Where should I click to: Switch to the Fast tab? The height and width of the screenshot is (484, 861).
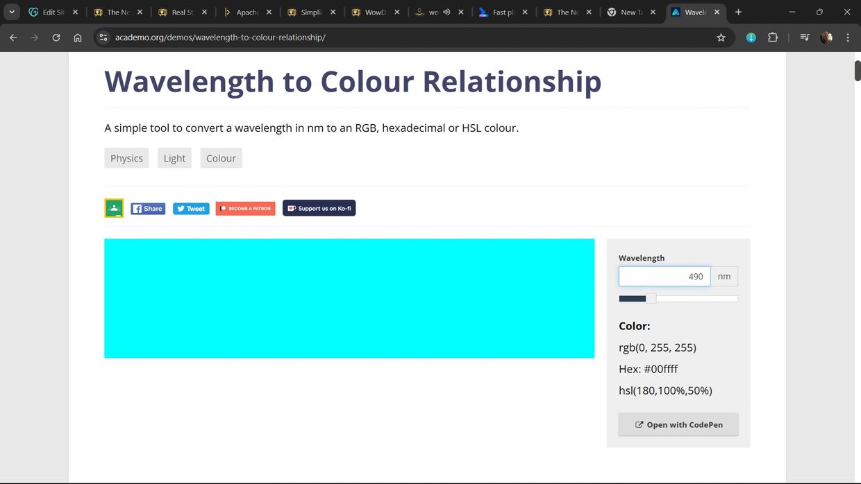click(499, 12)
